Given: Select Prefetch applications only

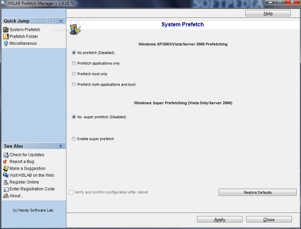Looking at the screenshot, I should [x=74, y=63].
